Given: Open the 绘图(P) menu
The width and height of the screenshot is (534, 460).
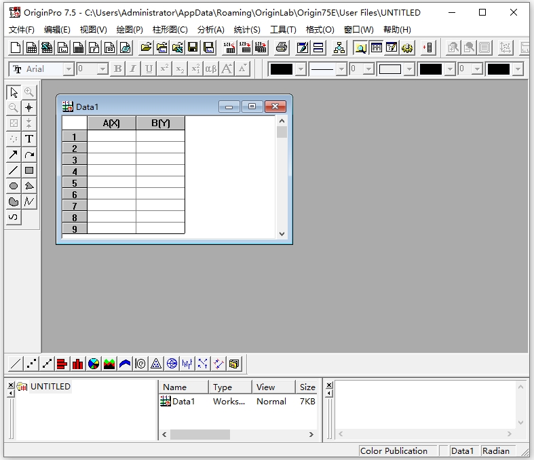Looking at the screenshot, I should (130, 30).
